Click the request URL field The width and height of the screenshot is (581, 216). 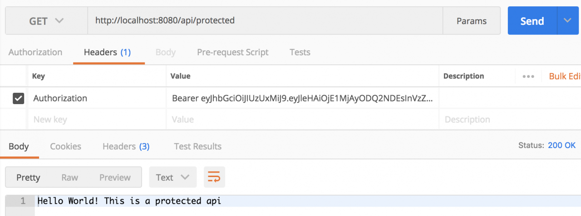[265, 21]
